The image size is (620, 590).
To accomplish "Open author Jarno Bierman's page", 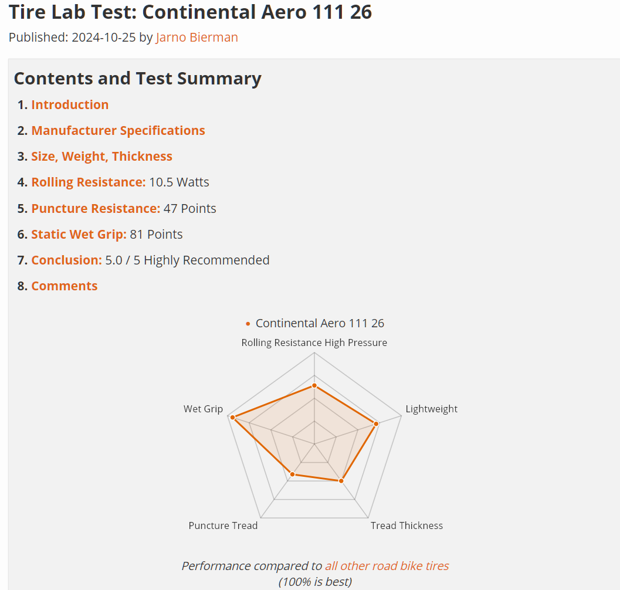I will [196, 38].
